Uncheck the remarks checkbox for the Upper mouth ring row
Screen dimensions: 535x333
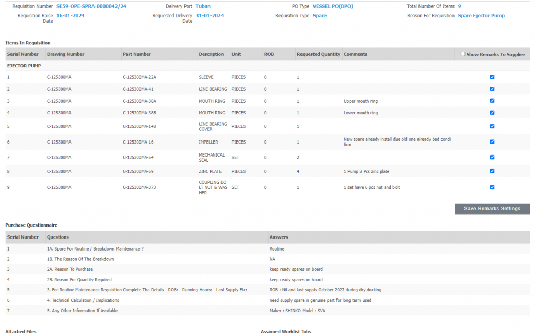(492, 101)
